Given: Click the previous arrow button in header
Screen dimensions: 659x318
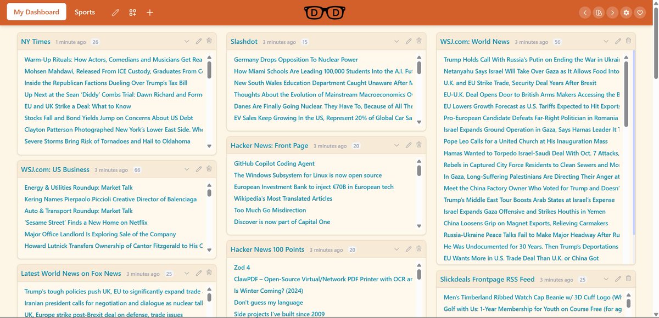Looking at the screenshot, I should click(585, 12).
